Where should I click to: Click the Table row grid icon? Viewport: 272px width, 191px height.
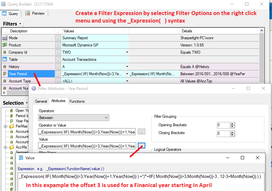[x=5, y=60]
